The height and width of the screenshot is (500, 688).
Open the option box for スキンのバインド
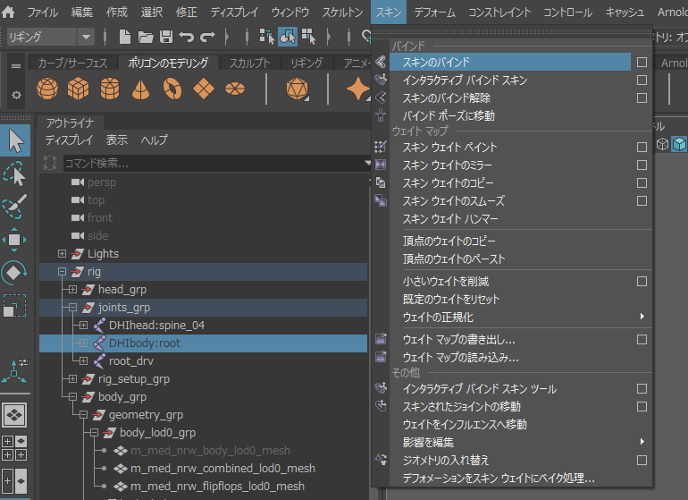(642, 63)
